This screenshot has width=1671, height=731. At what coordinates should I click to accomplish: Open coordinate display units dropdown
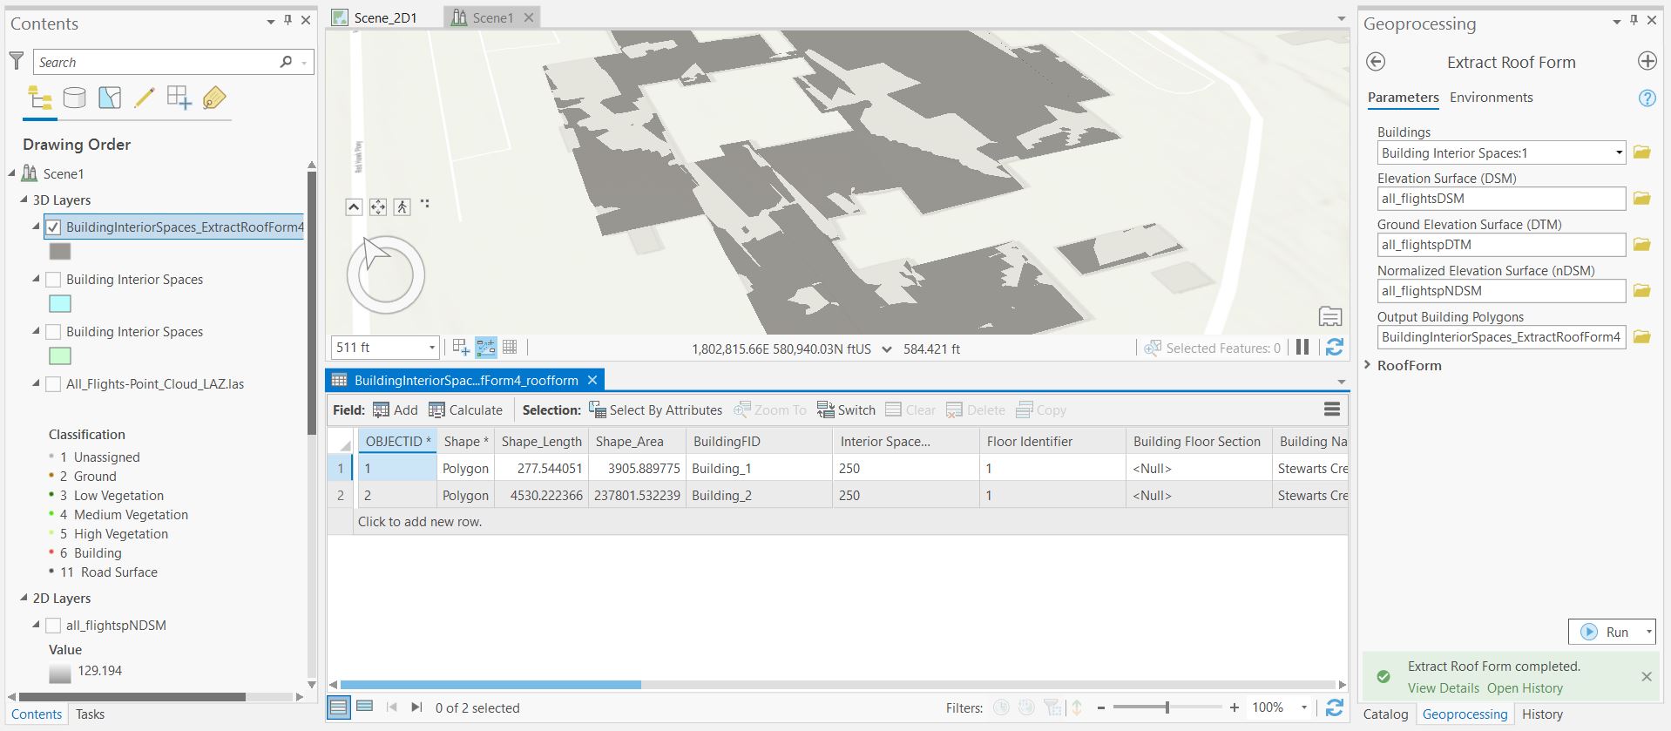pos(887,349)
